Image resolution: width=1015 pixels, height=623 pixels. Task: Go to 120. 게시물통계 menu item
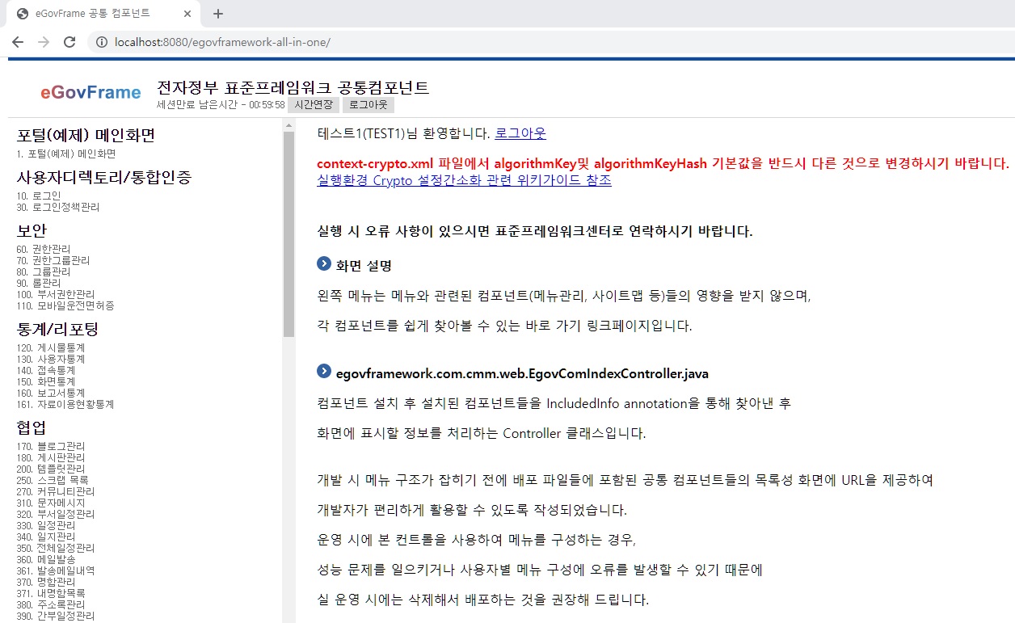(50, 347)
